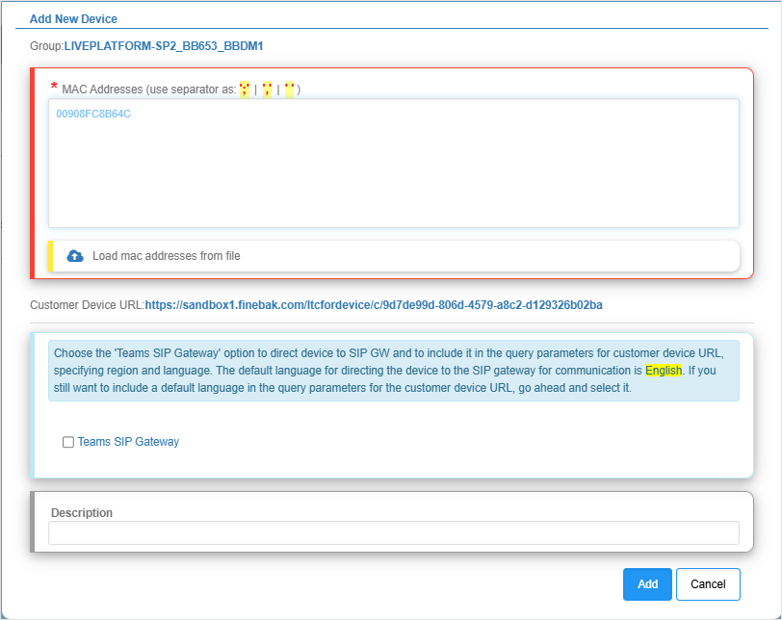Enable the Teams SIP Gateway checkbox
Screen dimensions: 782x620
(x=68, y=442)
